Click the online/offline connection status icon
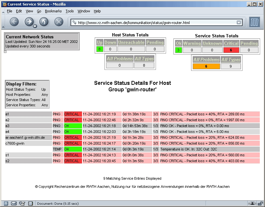Screen dimensions: 265x207 click(252, 204)
